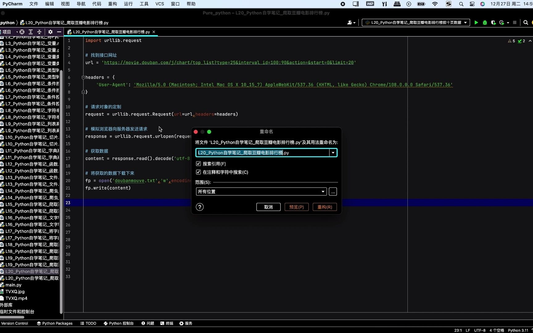Select TVXQ.mp4 in the project tree
Image resolution: width=533 pixels, height=333 pixels.
click(x=16, y=298)
